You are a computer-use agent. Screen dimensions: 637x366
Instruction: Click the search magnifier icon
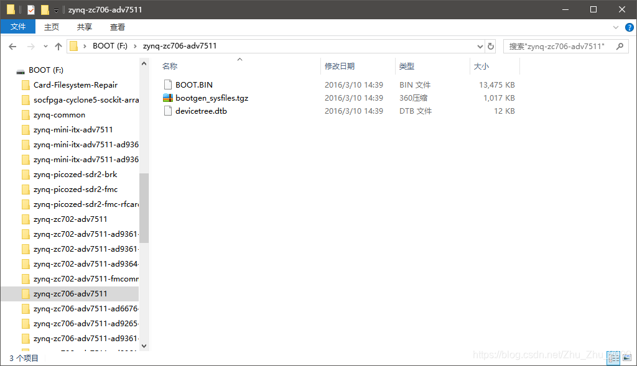click(620, 46)
